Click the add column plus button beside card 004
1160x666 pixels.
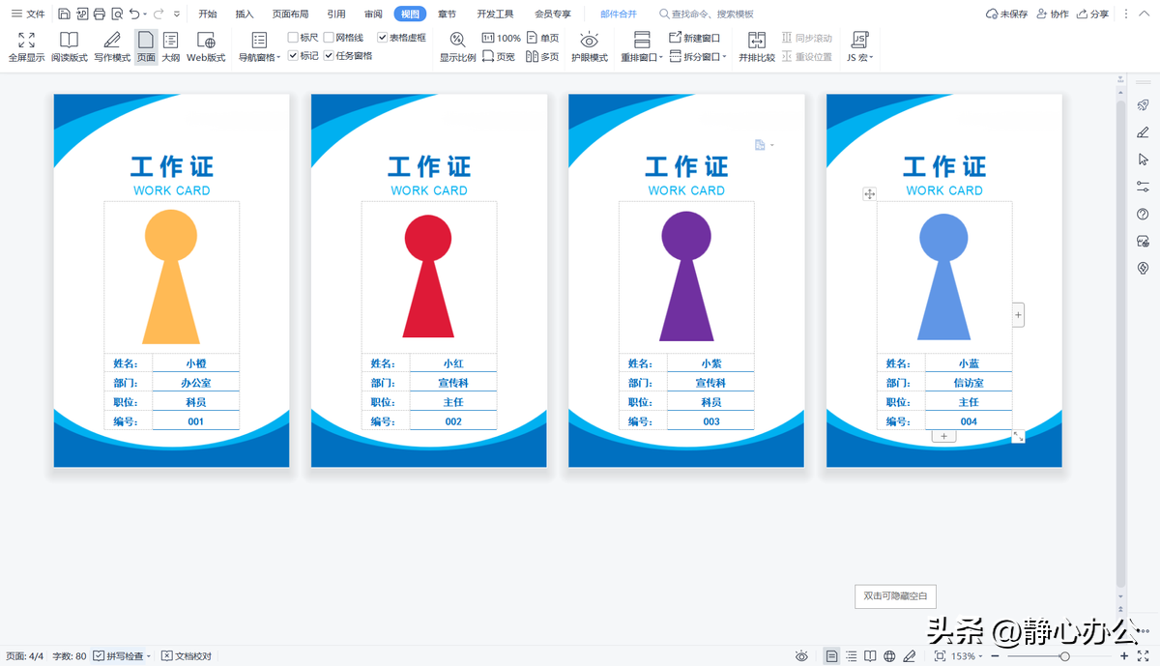tap(1018, 314)
